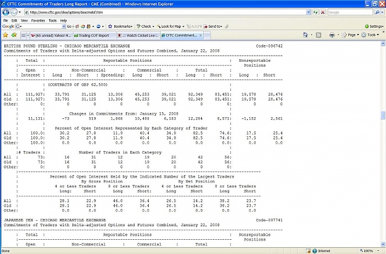The image size is (386, 254).
Task: Click the Internet zone globe icon
Action: [x=314, y=251]
